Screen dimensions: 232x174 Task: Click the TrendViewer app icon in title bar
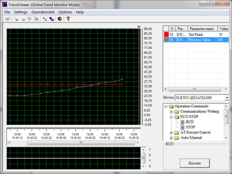coord(4,4)
